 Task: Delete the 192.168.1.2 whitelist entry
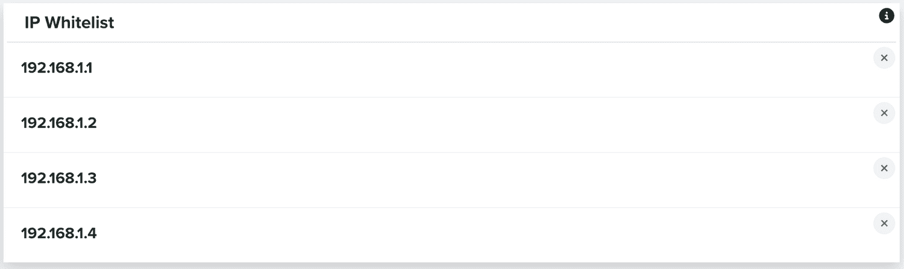[x=884, y=113]
